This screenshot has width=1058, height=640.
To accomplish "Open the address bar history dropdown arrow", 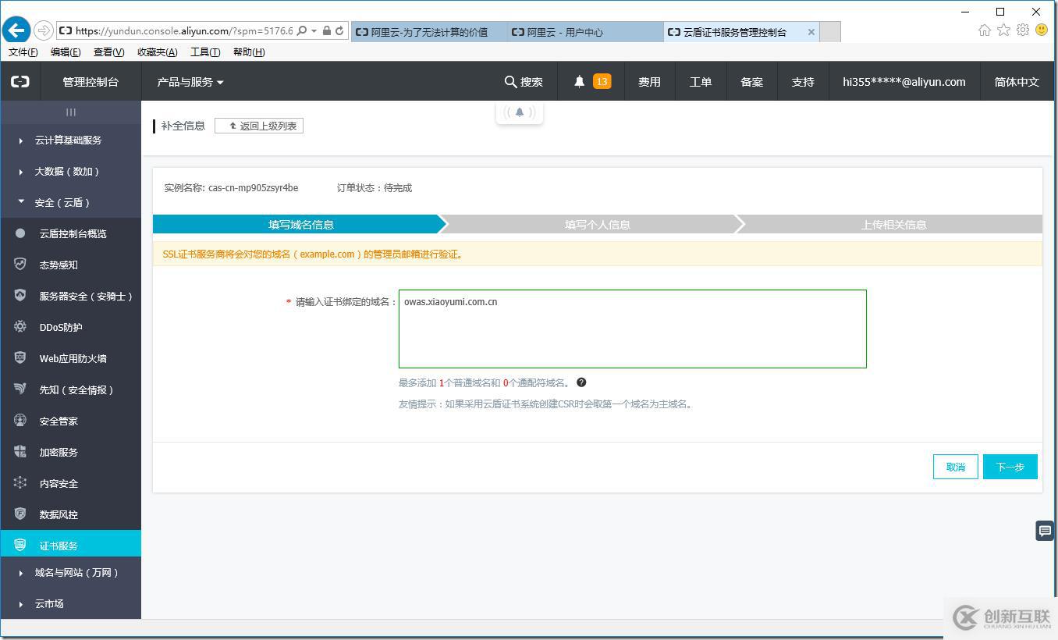I will (x=314, y=31).
